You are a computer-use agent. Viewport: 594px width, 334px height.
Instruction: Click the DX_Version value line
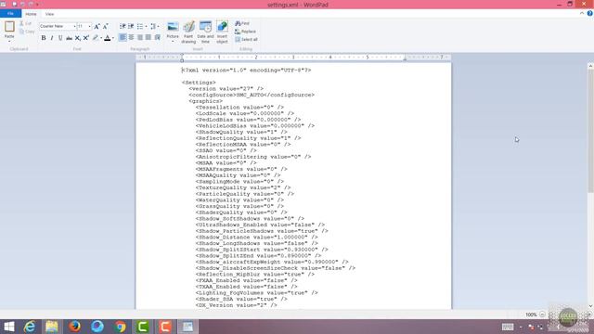(x=236, y=305)
